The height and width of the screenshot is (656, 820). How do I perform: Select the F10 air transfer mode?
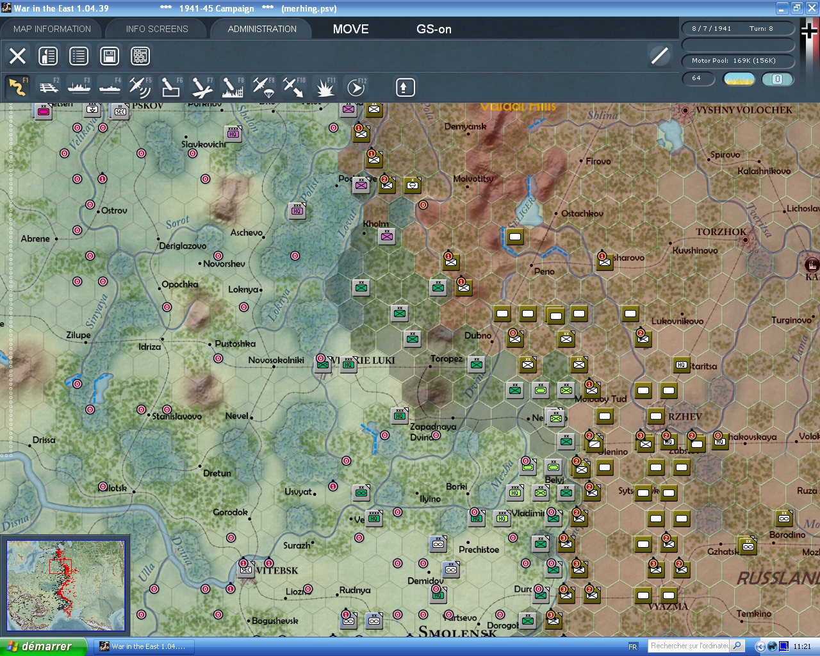(294, 87)
